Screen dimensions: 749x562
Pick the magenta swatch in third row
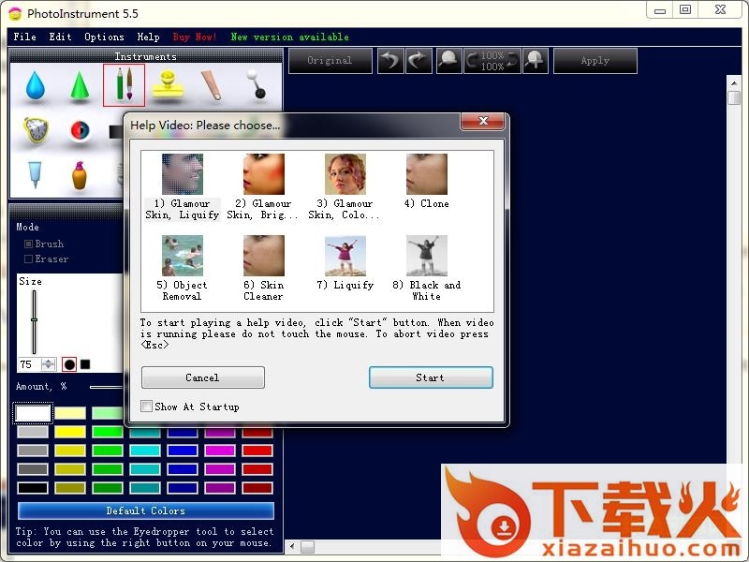click(x=220, y=451)
